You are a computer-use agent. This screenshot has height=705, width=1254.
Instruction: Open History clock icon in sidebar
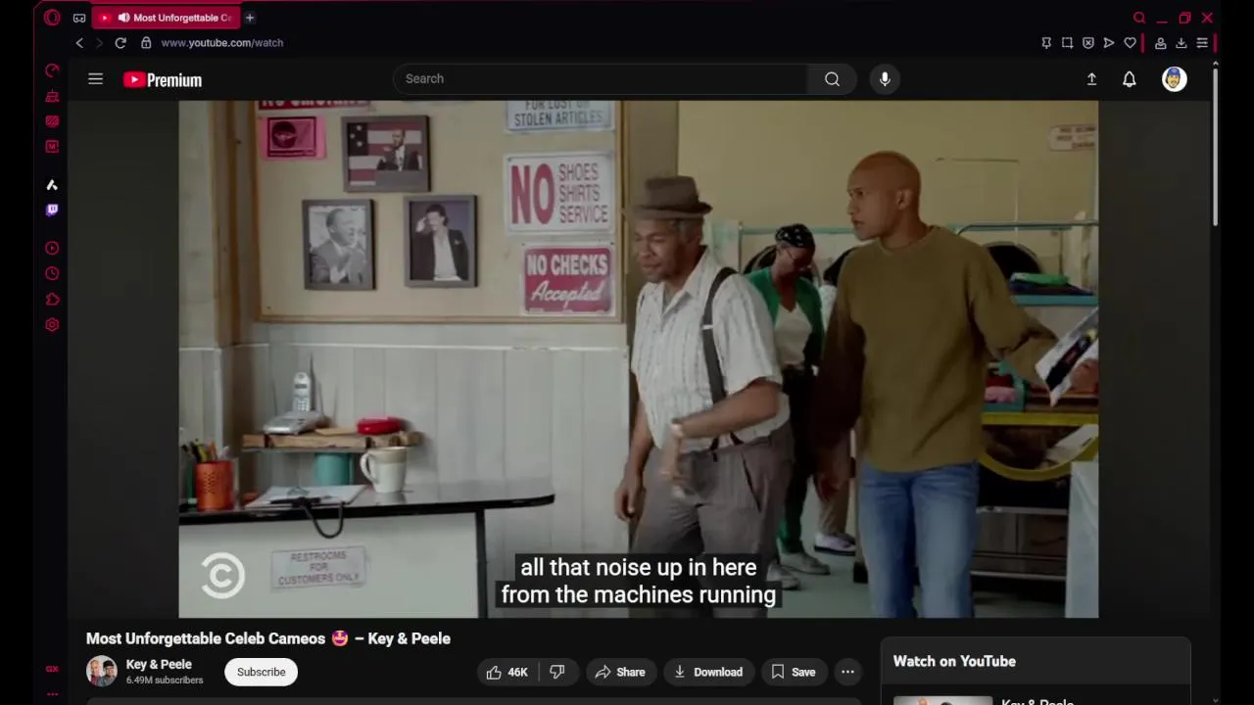pyautogui.click(x=52, y=274)
